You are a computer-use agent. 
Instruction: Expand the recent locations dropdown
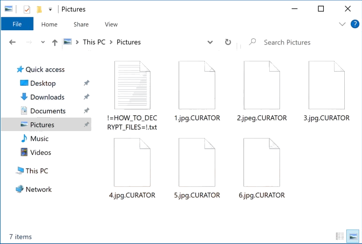[43, 42]
